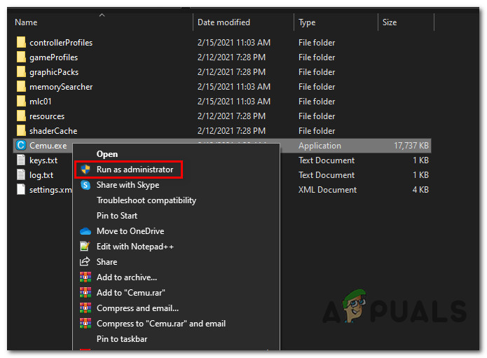Click the keys.txt document icon
Viewport: 487px width, 358px height.
tap(21, 160)
